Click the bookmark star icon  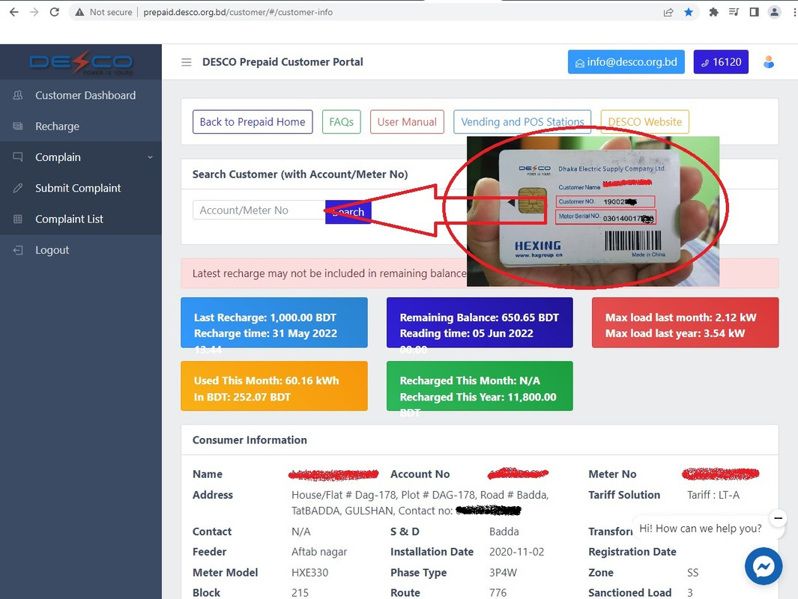pos(689,12)
